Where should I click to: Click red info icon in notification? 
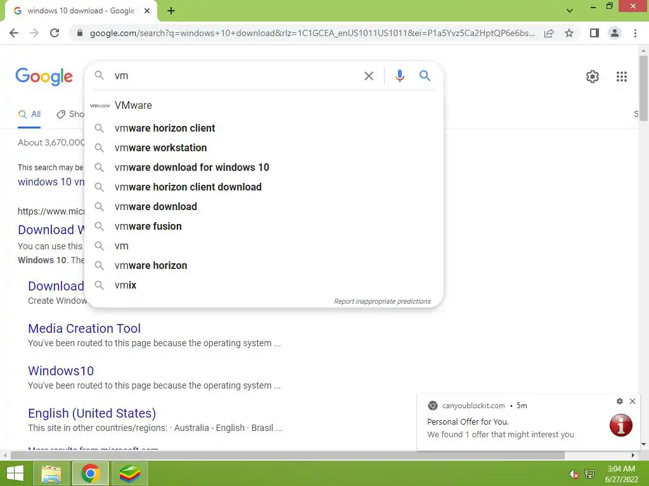621,425
